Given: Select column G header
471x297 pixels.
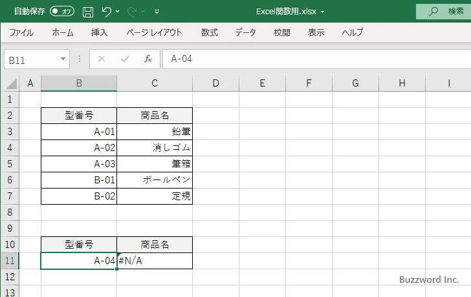Looking at the screenshot, I should [355, 83].
